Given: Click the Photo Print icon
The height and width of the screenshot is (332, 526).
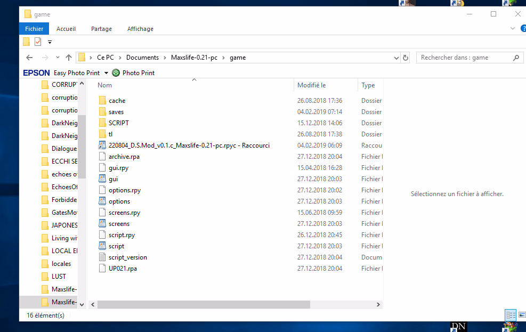Looking at the screenshot, I should pyautogui.click(x=116, y=73).
